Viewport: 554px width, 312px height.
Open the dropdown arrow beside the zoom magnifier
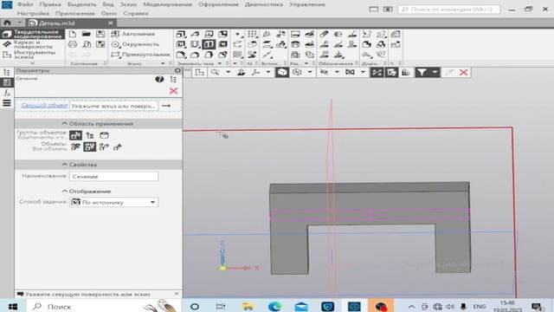coord(229,72)
